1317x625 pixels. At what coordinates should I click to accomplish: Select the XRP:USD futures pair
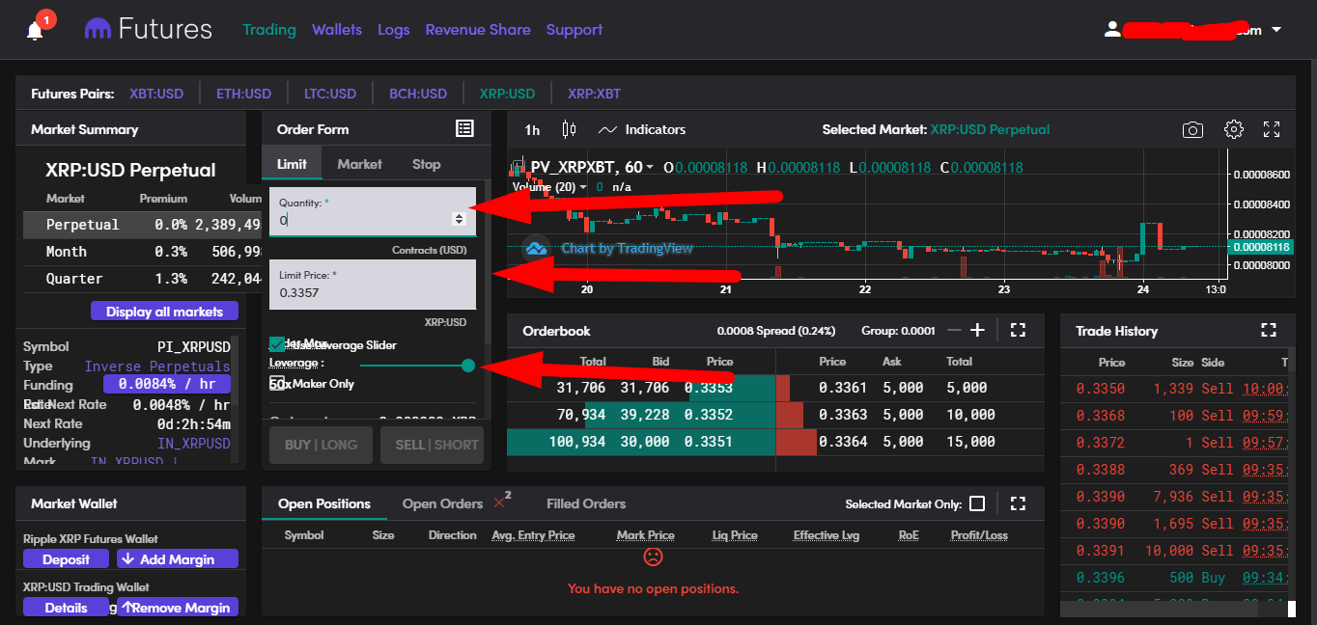[x=507, y=94]
